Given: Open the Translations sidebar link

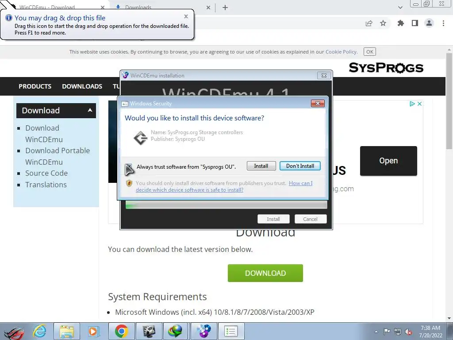Looking at the screenshot, I should click(x=46, y=185).
